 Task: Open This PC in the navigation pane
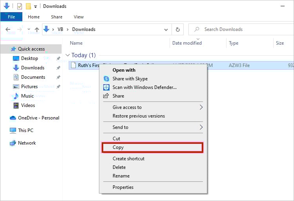coord(26,130)
